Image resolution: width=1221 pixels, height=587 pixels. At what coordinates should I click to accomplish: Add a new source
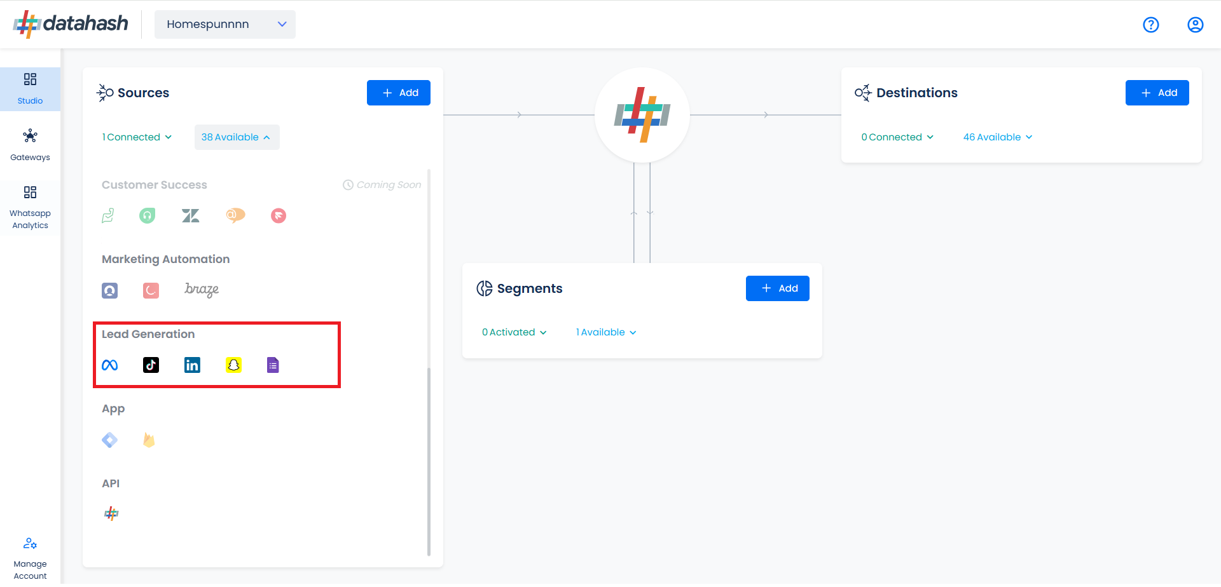(399, 93)
